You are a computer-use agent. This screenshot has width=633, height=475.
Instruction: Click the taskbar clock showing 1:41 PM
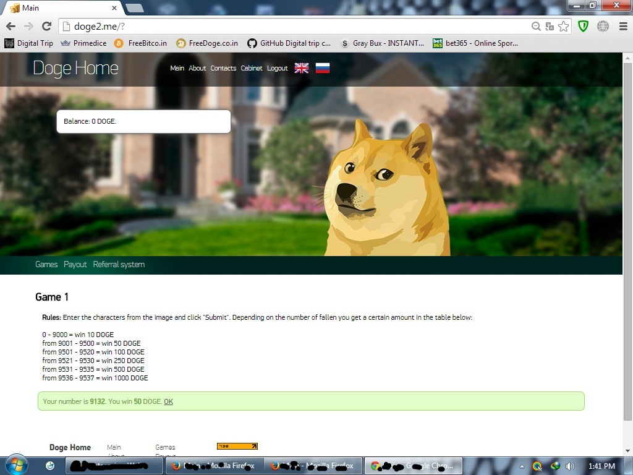point(601,466)
